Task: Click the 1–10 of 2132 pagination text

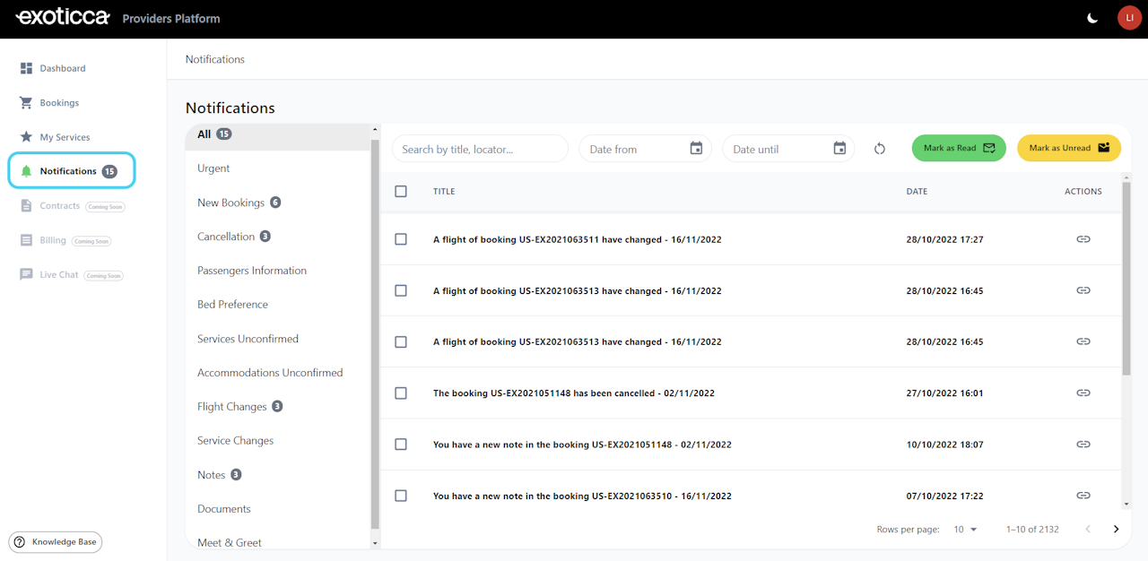Action: 1032,530
